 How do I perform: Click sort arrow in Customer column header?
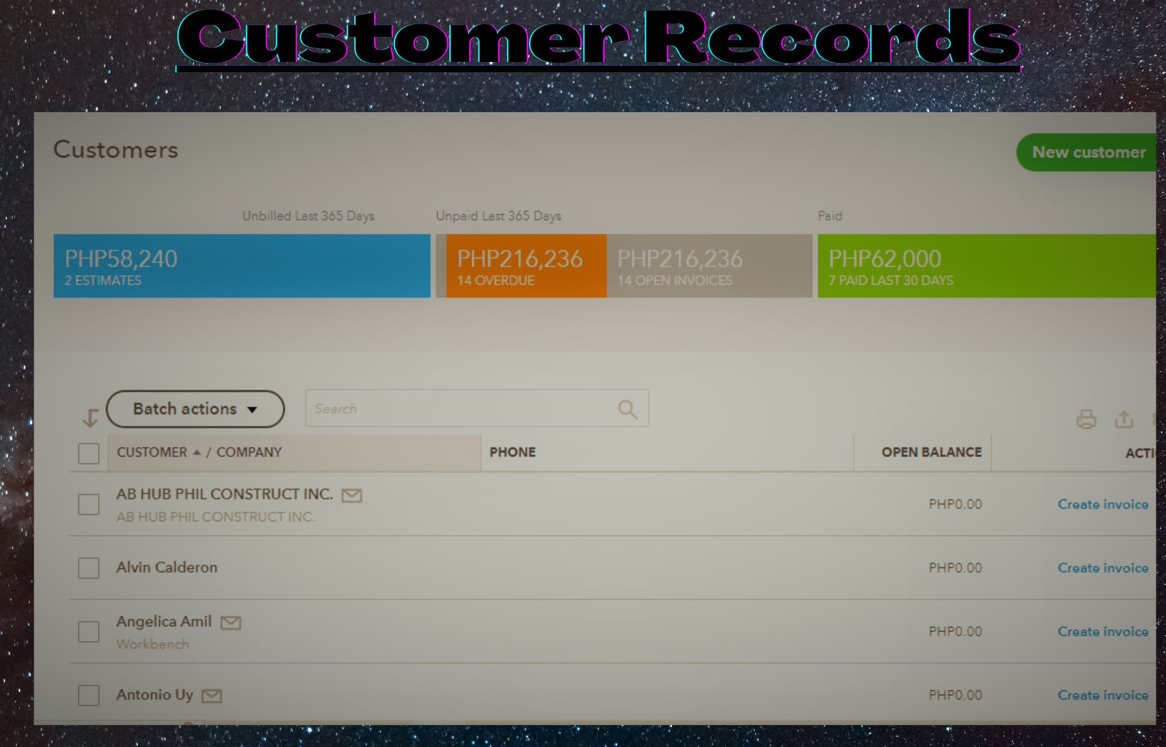click(x=197, y=452)
